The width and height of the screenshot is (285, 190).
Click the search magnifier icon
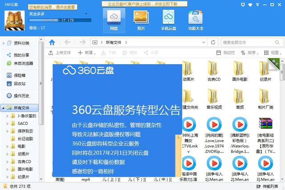(277, 42)
